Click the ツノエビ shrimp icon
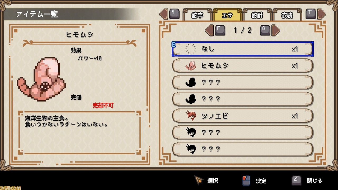This screenshot has height=190, width=338. coord(191,116)
